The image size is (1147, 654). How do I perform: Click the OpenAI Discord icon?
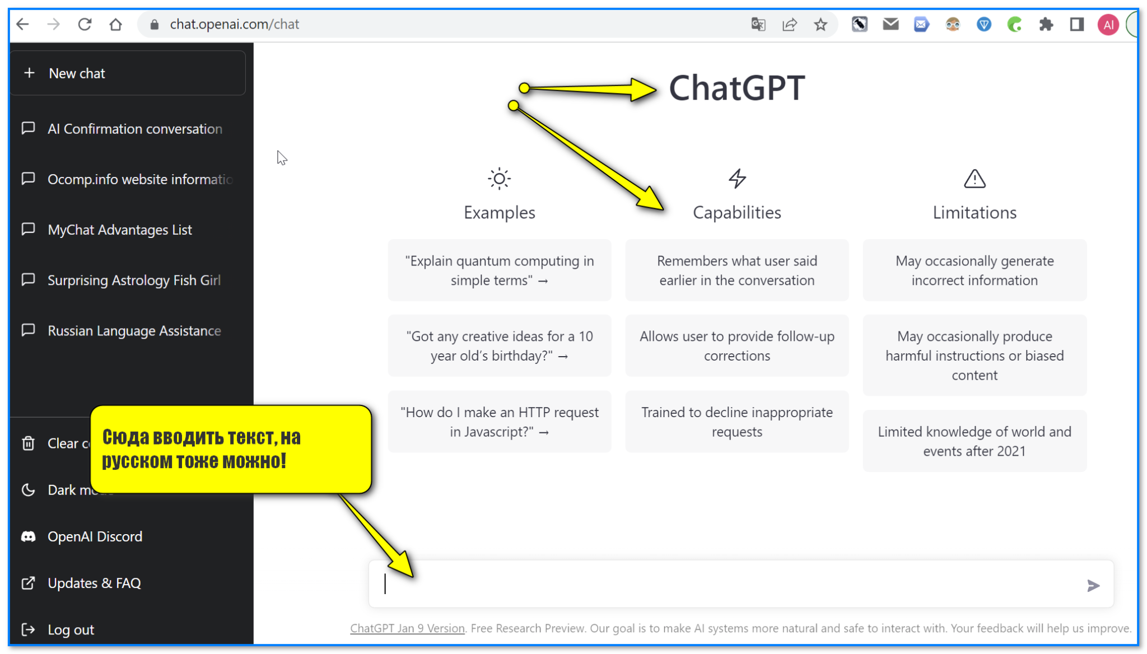click(x=26, y=536)
